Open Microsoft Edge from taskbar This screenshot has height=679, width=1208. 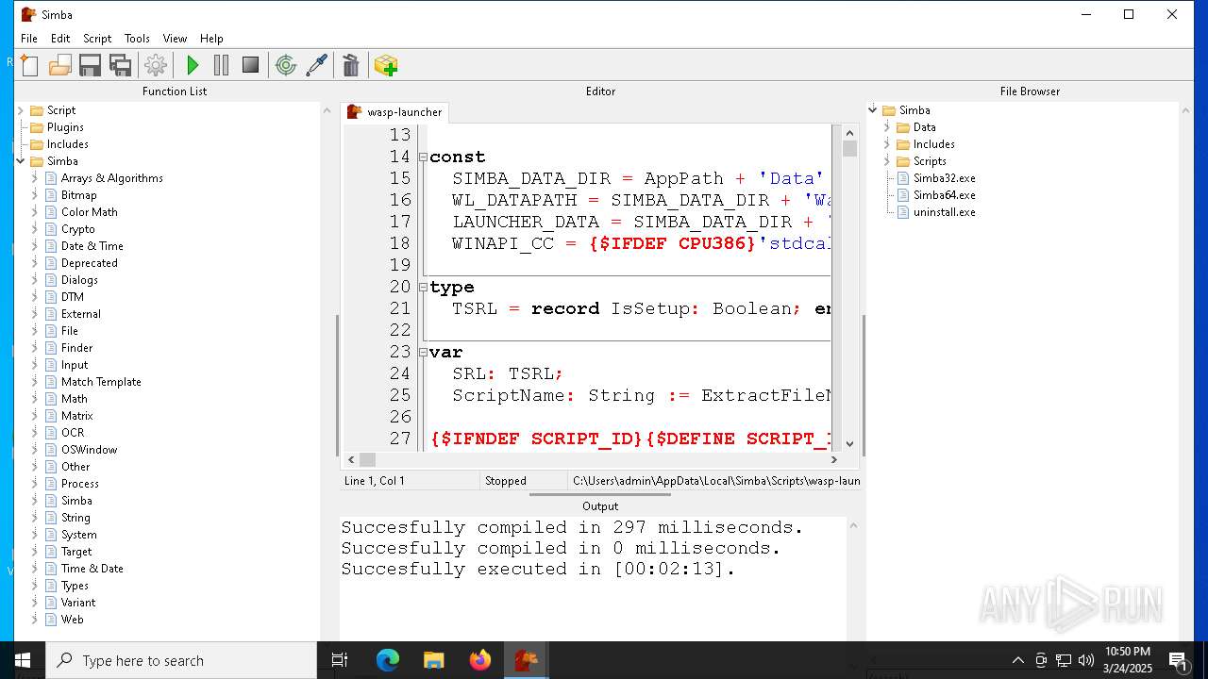pyautogui.click(x=388, y=660)
